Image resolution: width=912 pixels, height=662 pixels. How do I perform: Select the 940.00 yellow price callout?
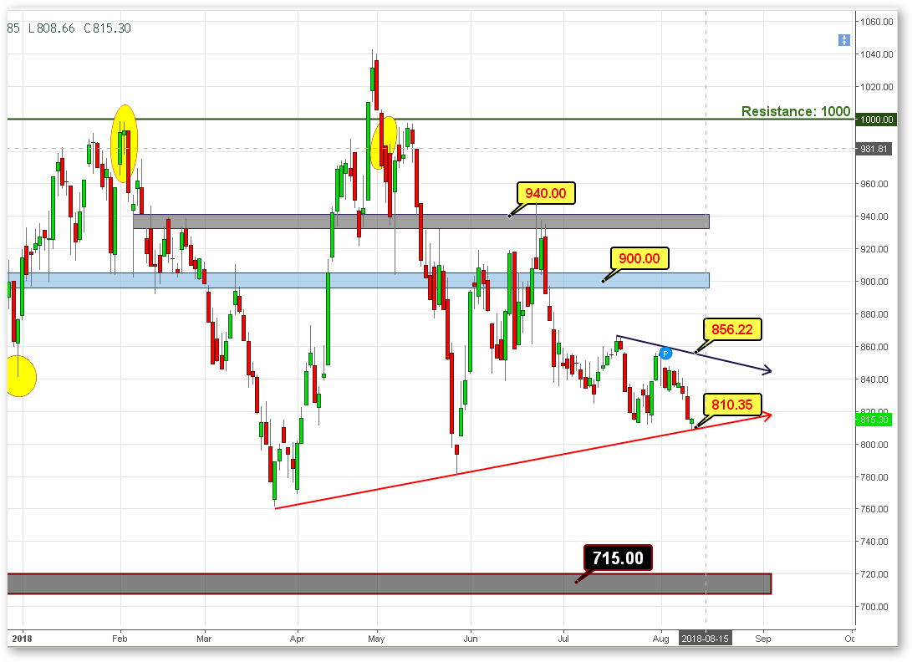[x=546, y=193]
